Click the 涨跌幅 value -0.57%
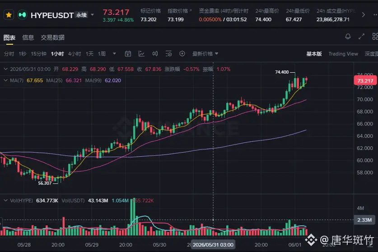378x252 pixels. [191, 69]
